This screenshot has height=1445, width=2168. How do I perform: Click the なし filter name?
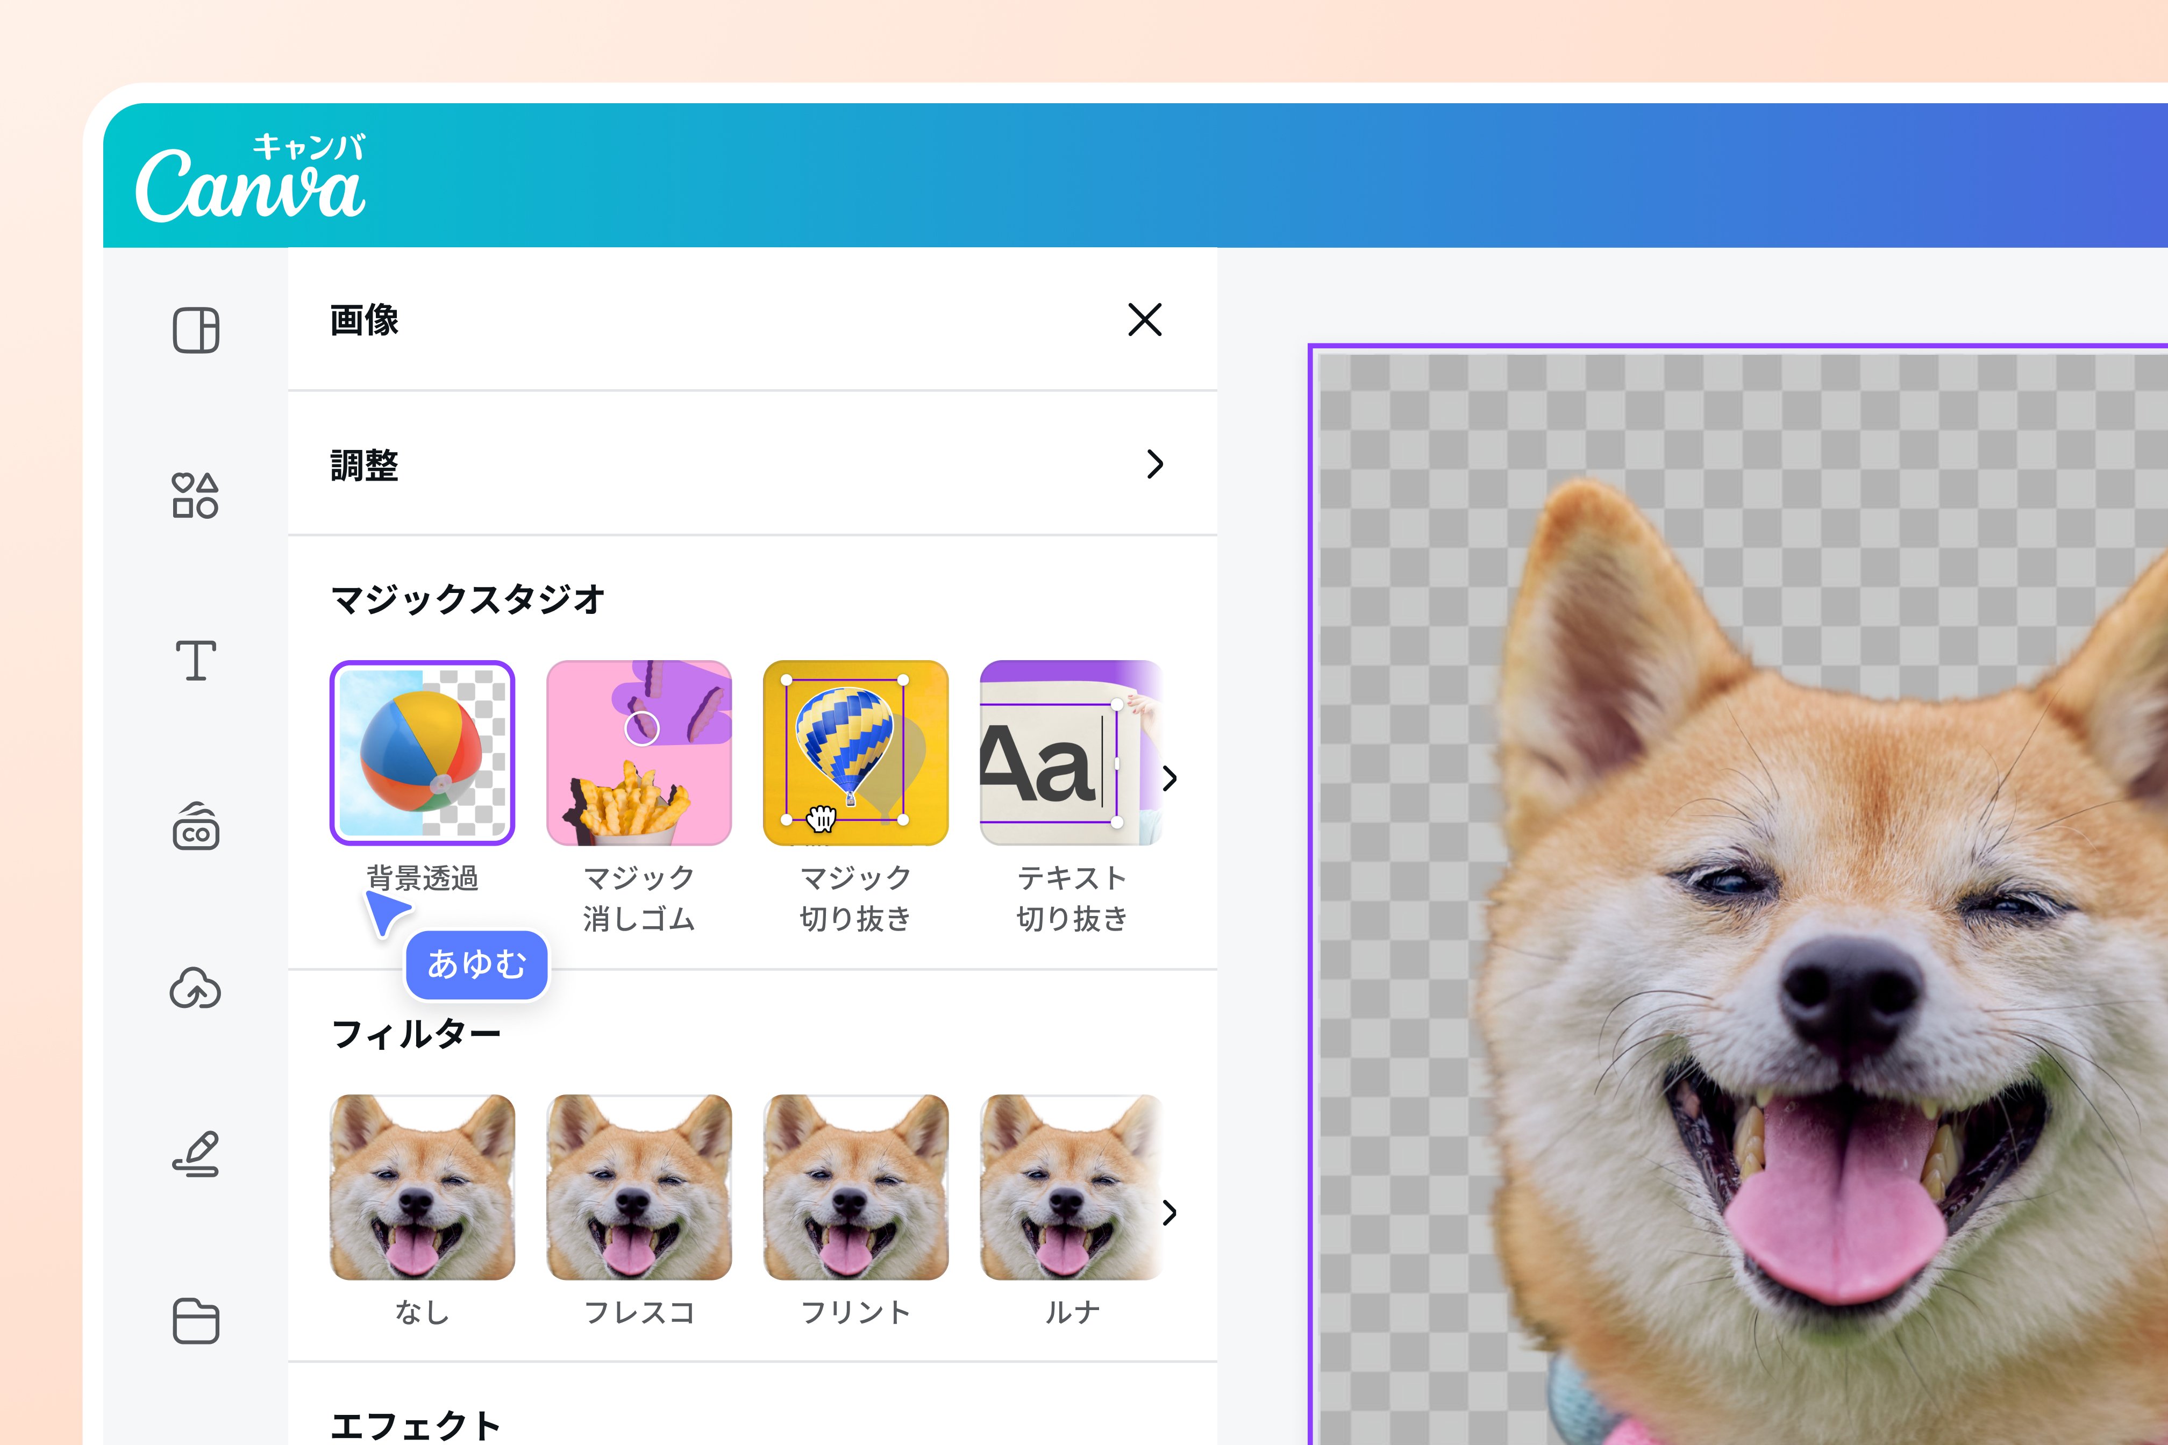click(422, 1312)
